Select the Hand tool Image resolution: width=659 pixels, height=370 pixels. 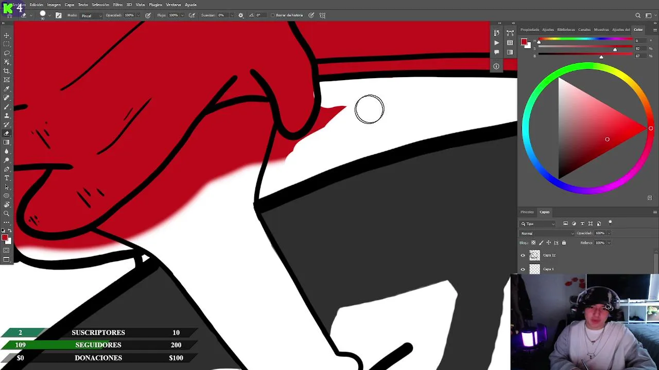(7, 205)
